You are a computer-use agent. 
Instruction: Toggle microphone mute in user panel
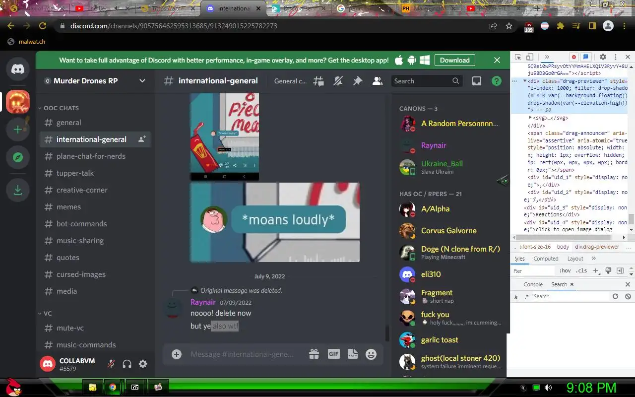pos(111,364)
